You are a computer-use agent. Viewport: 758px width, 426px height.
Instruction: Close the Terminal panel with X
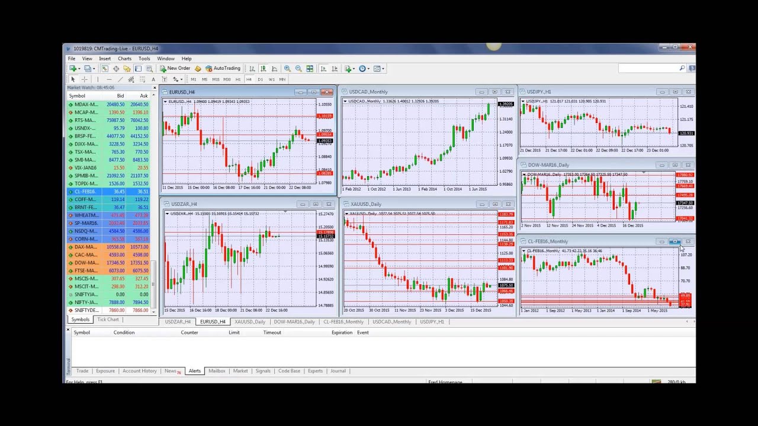tap(68, 329)
